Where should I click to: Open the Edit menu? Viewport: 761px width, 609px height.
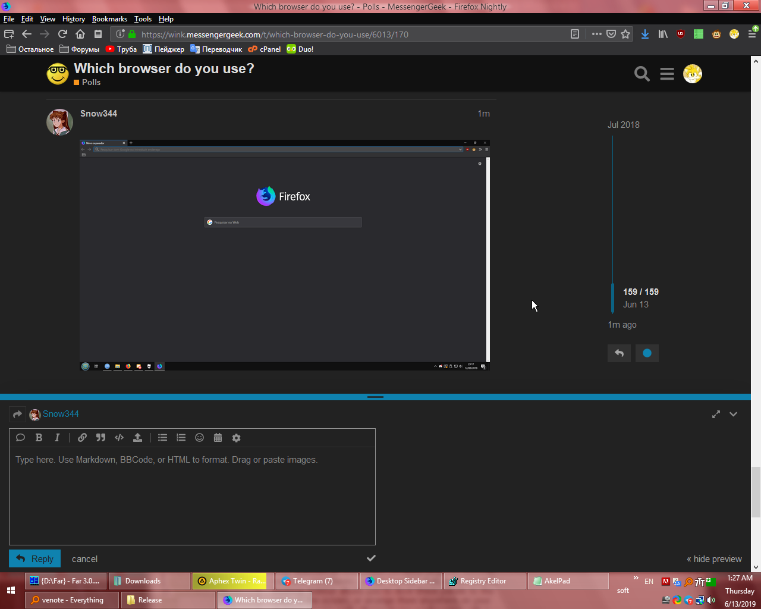[27, 19]
